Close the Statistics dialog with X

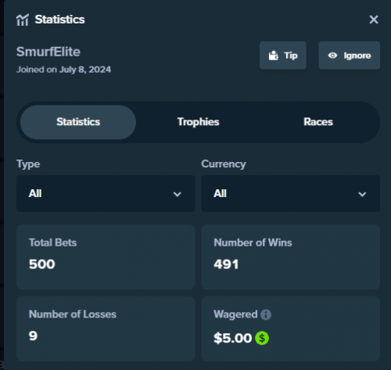click(374, 20)
